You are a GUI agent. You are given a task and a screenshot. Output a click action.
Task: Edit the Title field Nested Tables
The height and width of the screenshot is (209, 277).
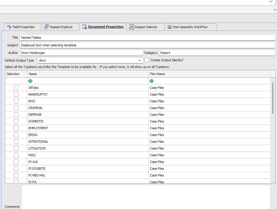point(147,38)
